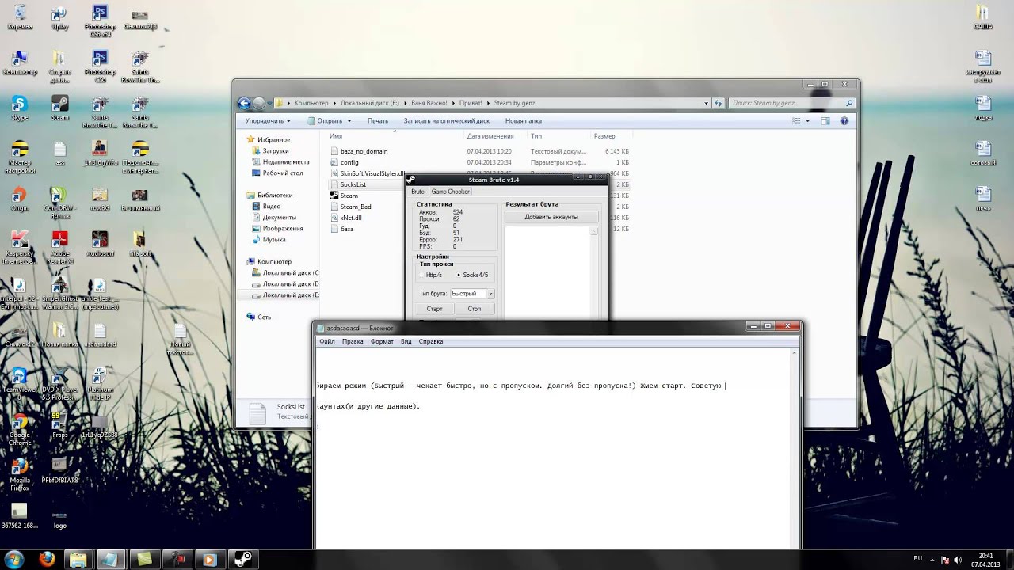This screenshot has width=1014, height=570.
Task: Open the Правка menu in Notepad
Action: coord(353,342)
